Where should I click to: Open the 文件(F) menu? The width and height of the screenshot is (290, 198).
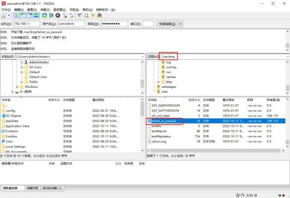6,10
